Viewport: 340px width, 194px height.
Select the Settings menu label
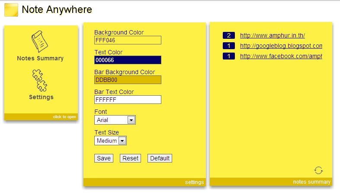coord(41,97)
